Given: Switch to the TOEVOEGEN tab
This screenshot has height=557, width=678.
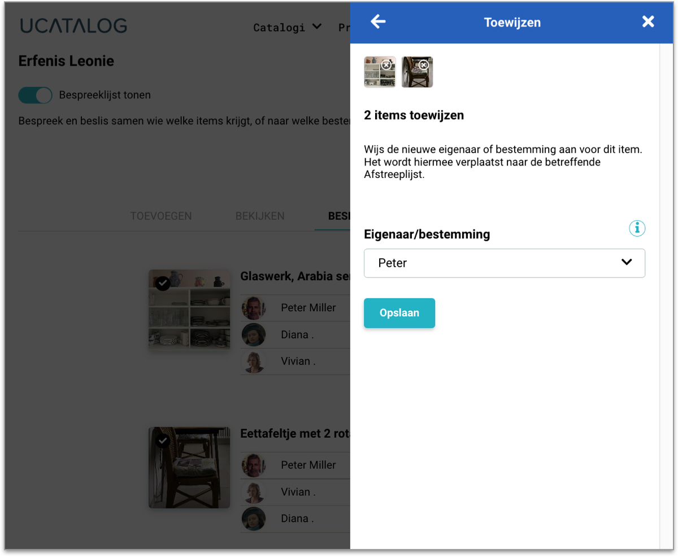Looking at the screenshot, I should click(161, 216).
